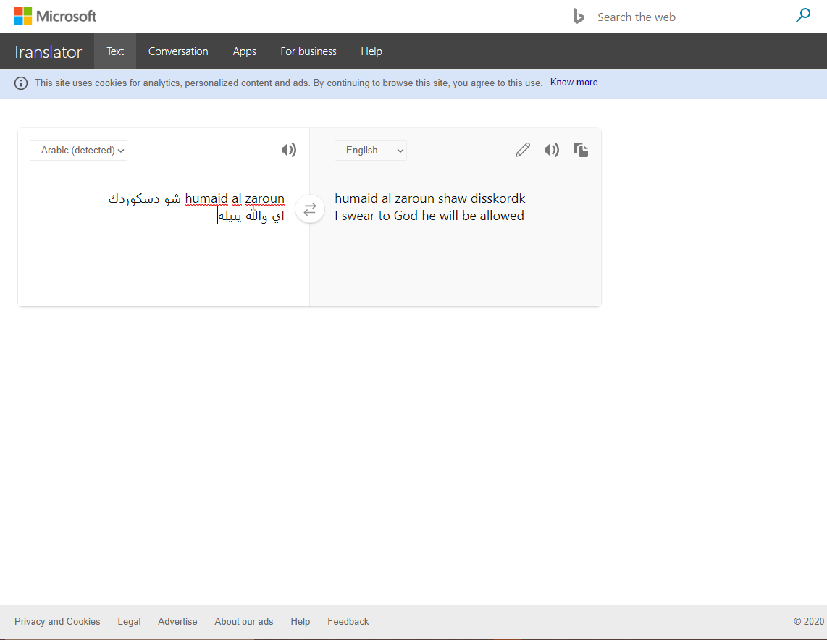Go to the For business tab
827x640 pixels.
click(308, 51)
